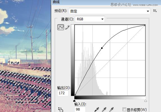
Task: Open the 通道 RGB channel dropdown
Action: (90, 19)
